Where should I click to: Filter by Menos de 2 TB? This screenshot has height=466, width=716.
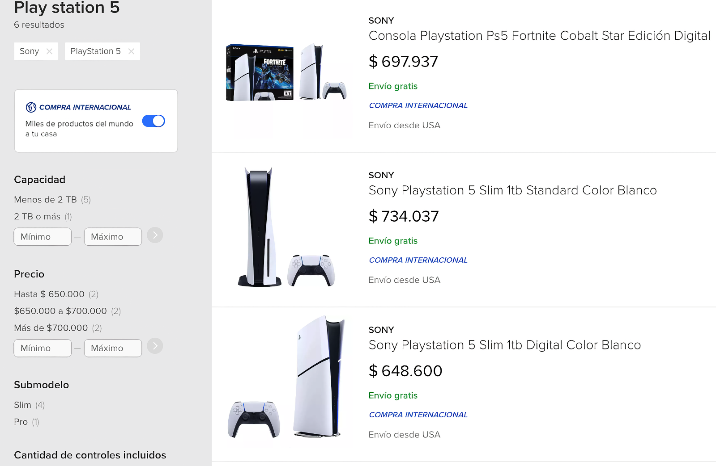(x=45, y=200)
